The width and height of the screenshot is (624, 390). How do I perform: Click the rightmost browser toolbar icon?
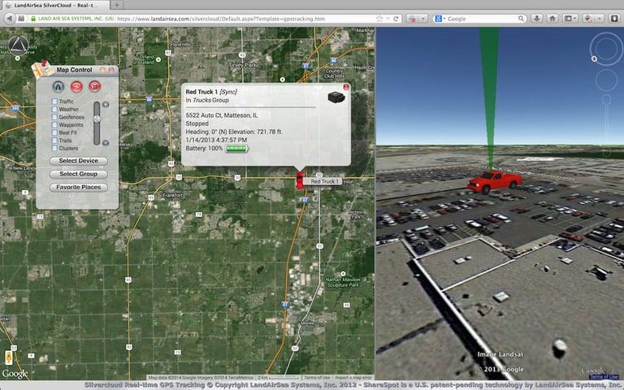click(614, 19)
